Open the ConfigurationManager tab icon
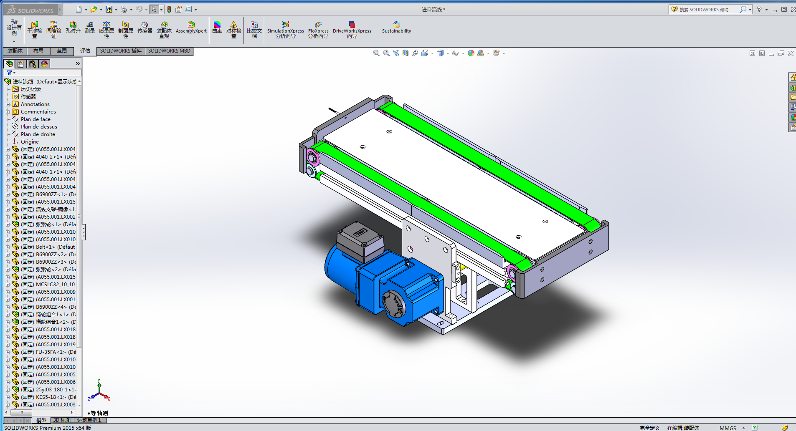 [33, 64]
